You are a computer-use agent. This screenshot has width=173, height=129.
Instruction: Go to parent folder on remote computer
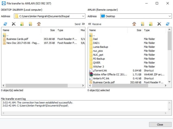click(x=142, y=24)
